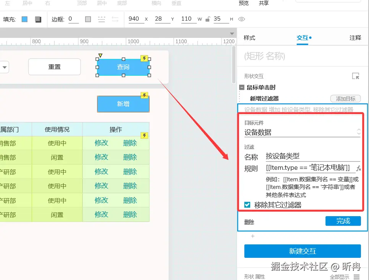Switch to the 交互 tab

(x=303, y=38)
